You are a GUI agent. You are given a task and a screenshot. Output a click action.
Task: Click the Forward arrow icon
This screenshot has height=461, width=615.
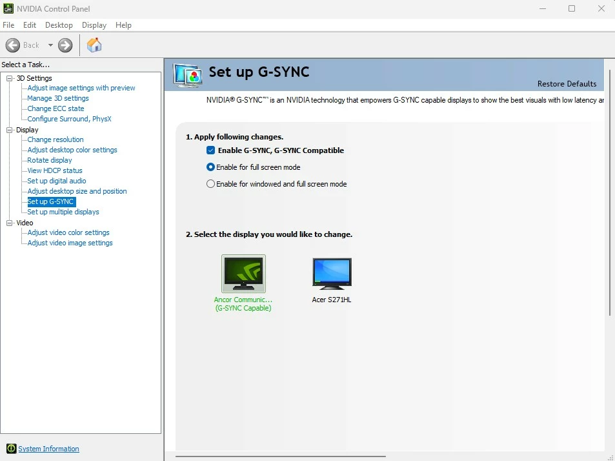coord(65,45)
